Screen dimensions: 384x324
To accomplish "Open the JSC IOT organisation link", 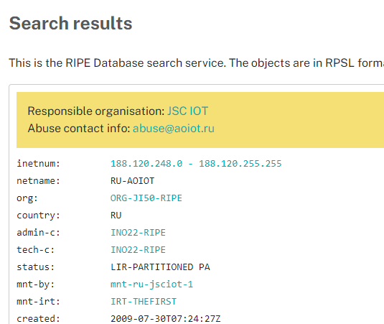I will [187, 111].
